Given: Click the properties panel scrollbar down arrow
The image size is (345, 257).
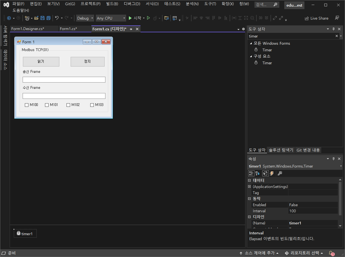Looking at the screenshot, I should click(340, 226).
